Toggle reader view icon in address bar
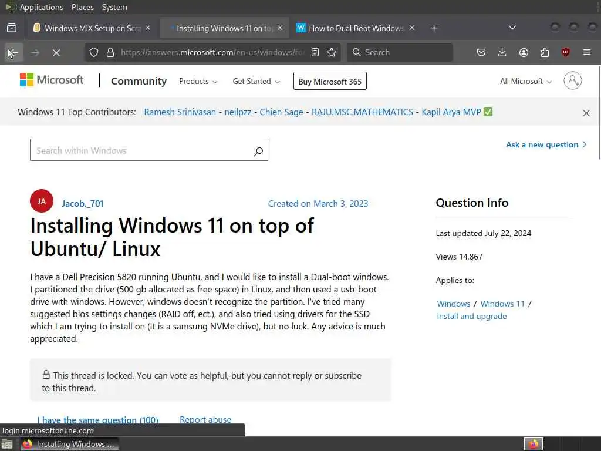601x451 pixels. tap(315, 52)
